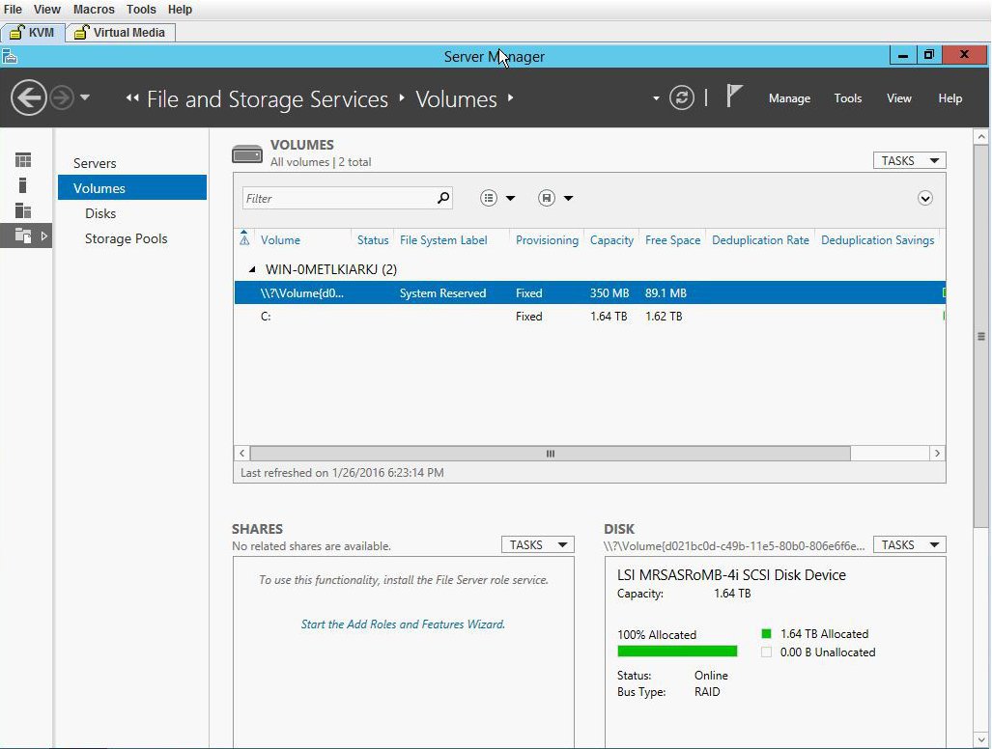The width and height of the screenshot is (992, 749).
Task: Click the vertical scrollbar up arrow
Action: (981, 136)
